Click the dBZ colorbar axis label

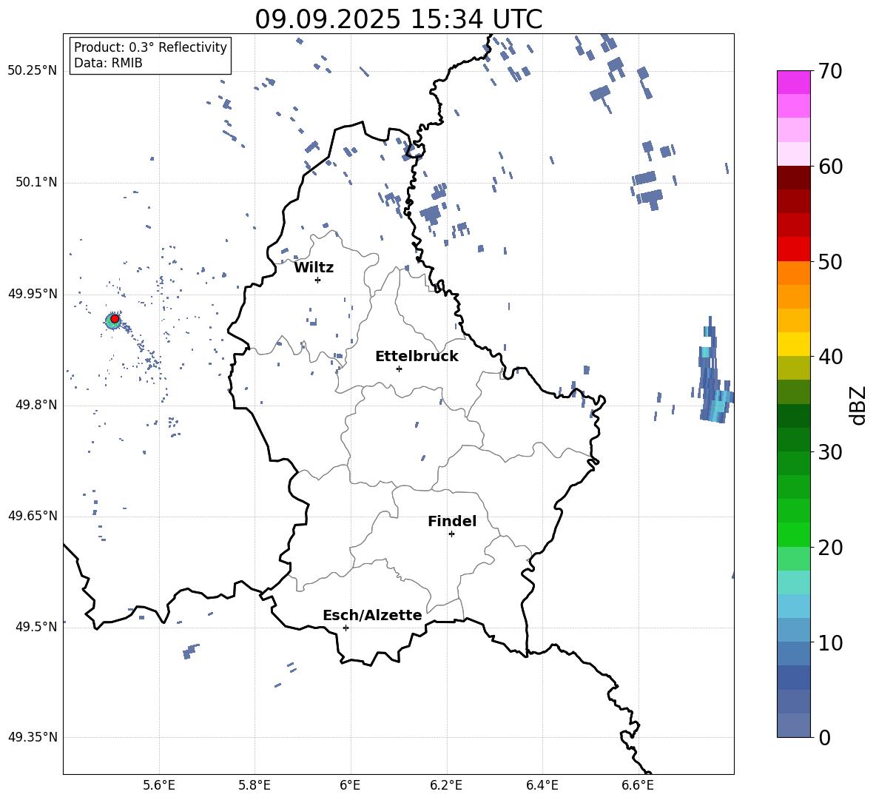coord(859,405)
